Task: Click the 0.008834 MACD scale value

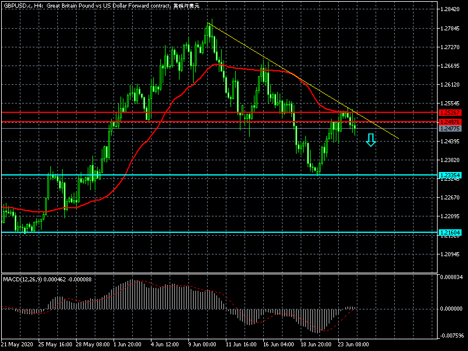Action: (452, 277)
